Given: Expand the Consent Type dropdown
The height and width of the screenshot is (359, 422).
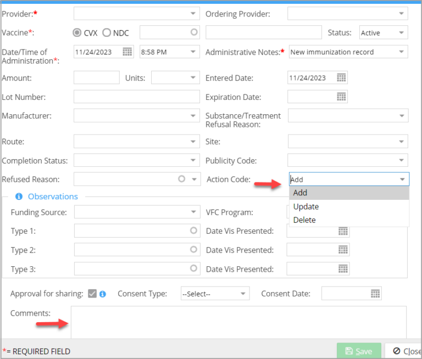Looking at the screenshot, I should [243, 294].
